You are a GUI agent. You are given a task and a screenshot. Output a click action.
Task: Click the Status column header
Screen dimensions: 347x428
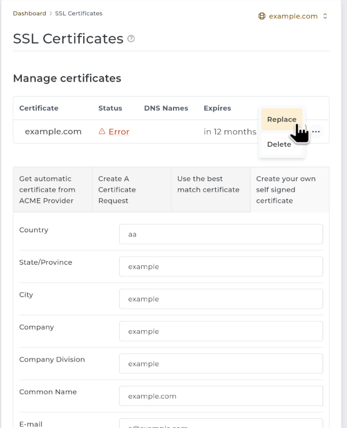point(110,108)
